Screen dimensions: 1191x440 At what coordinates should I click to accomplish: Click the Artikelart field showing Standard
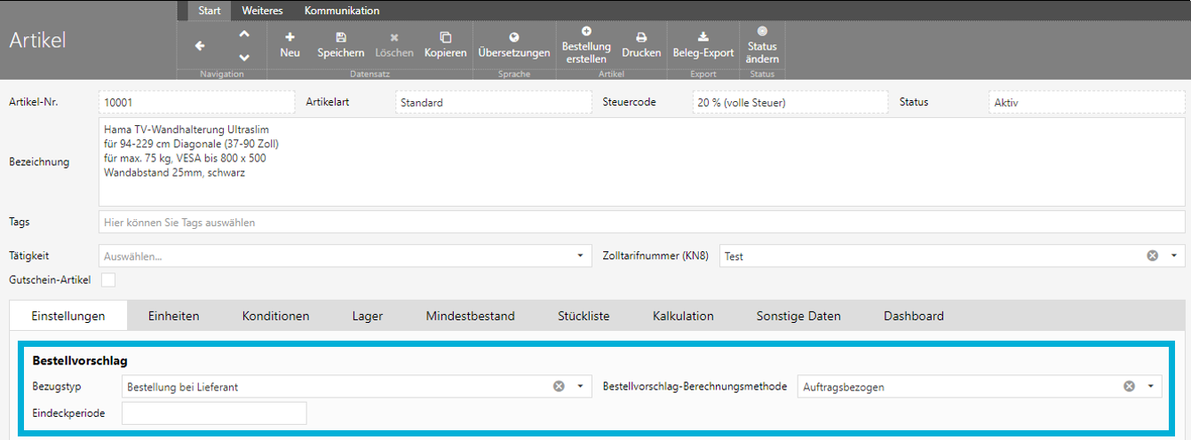(x=493, y=102)
